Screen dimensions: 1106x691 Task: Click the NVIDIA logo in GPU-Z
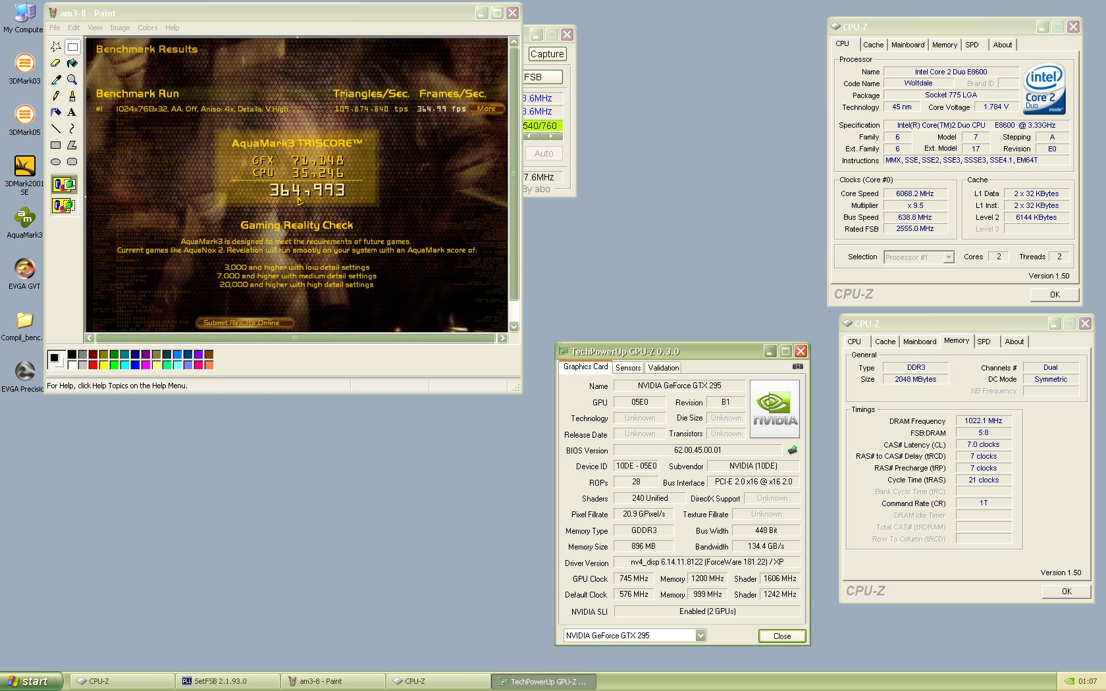775,409
